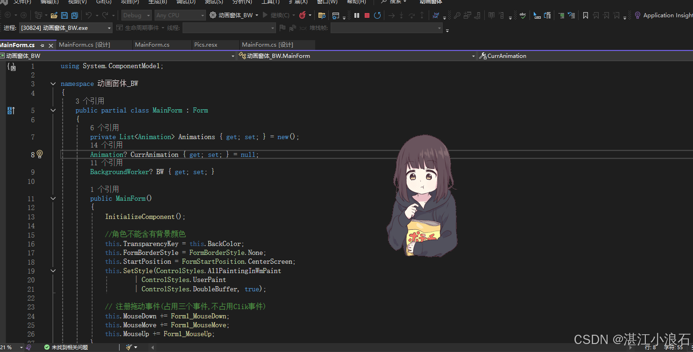Screen dimensions: 693x352
Task: Restart the debugging session
Action: pos(377,15)
